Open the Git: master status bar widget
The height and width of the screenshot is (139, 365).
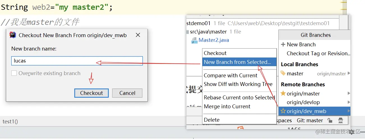310,121
